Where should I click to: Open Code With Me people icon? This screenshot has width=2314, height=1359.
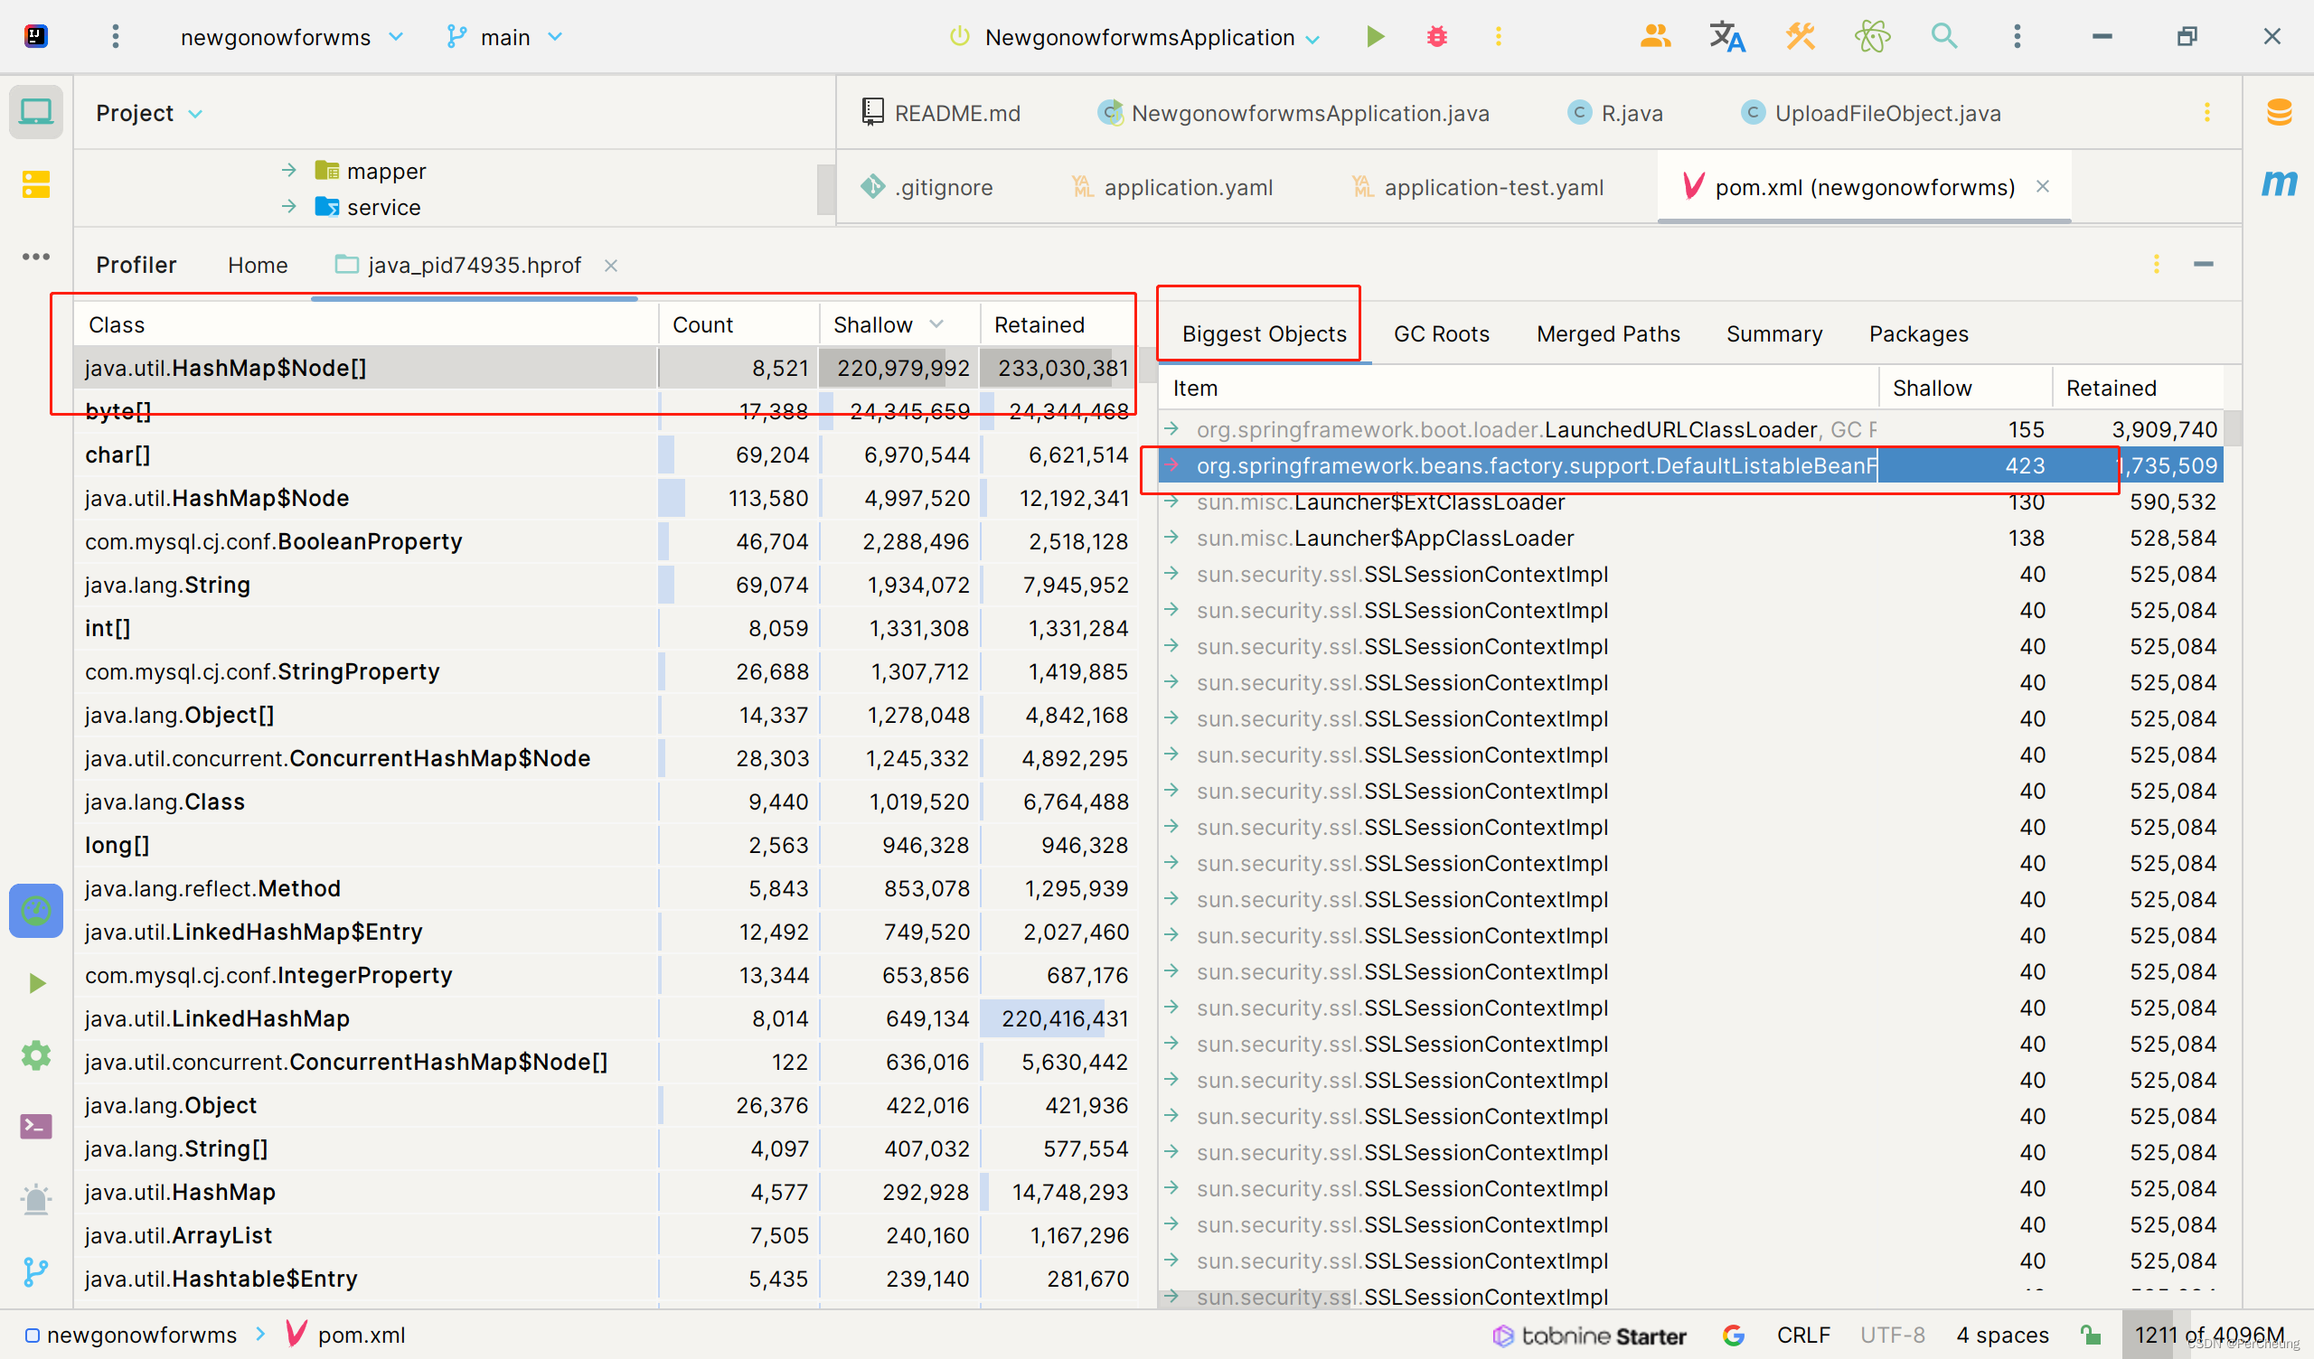pyautogui.click(x=1655, y=37)
